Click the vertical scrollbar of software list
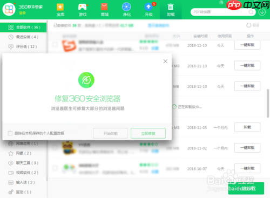This screenshot has width=270, height=198. pyautogui.click(x=268, y=104)
